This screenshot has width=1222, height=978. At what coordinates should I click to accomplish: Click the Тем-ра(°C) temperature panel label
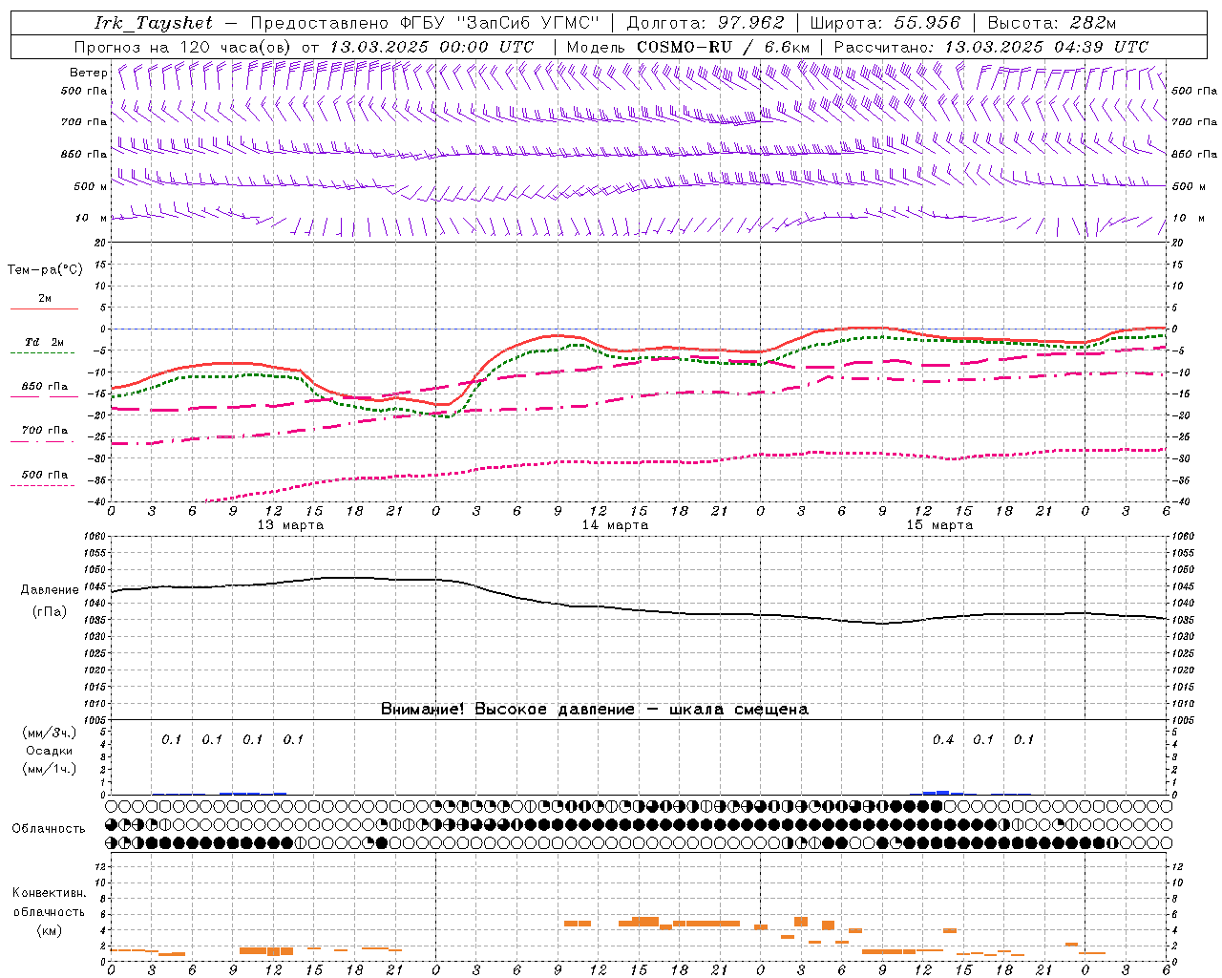tap(45, 270)
